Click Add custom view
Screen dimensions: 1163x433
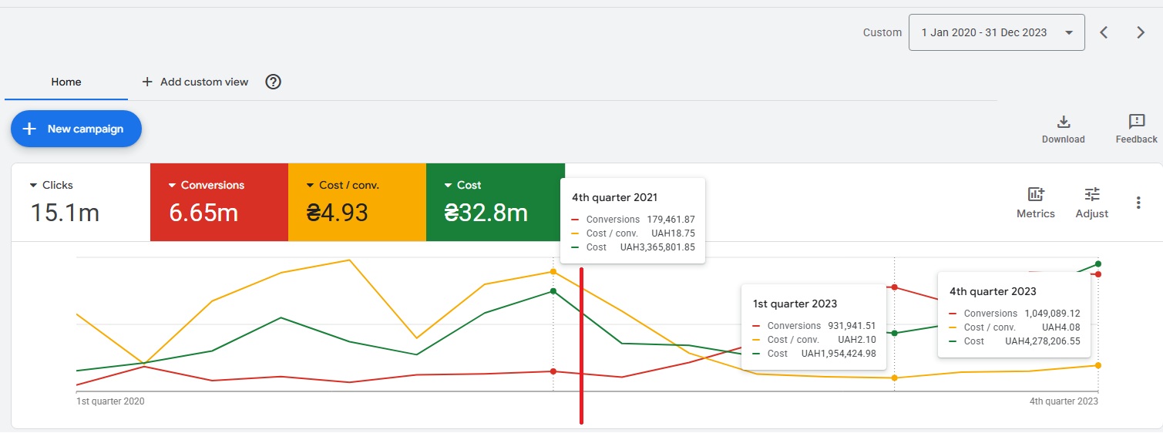[x=195, y=82]
